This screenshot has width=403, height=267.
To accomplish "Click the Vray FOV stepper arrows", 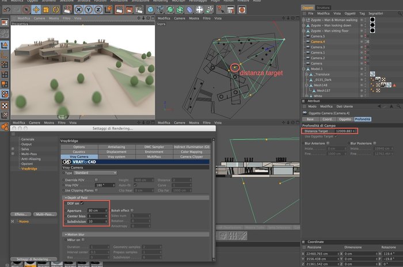I will click(113, 185).
